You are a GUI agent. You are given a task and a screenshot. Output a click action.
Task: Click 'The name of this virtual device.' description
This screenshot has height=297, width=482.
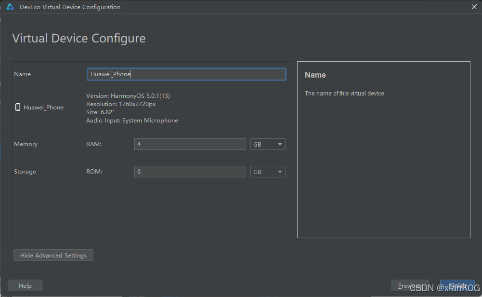click(345, 93)
